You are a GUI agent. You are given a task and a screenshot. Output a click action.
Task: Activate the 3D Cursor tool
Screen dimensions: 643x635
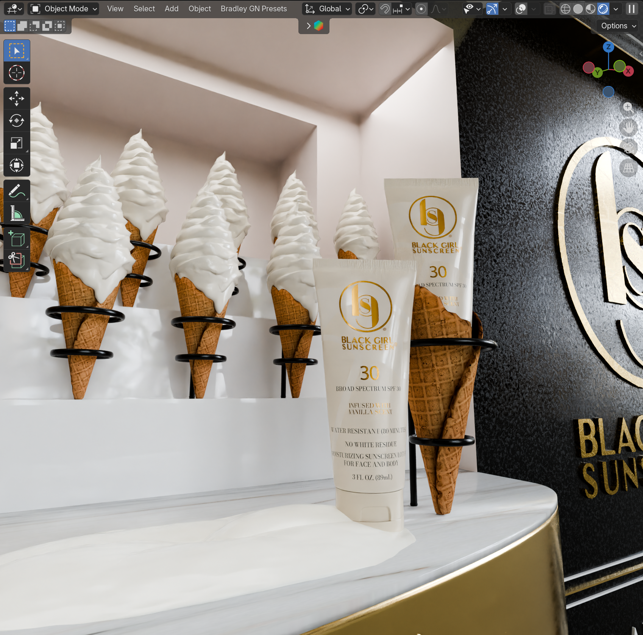[x=17, y=73]
